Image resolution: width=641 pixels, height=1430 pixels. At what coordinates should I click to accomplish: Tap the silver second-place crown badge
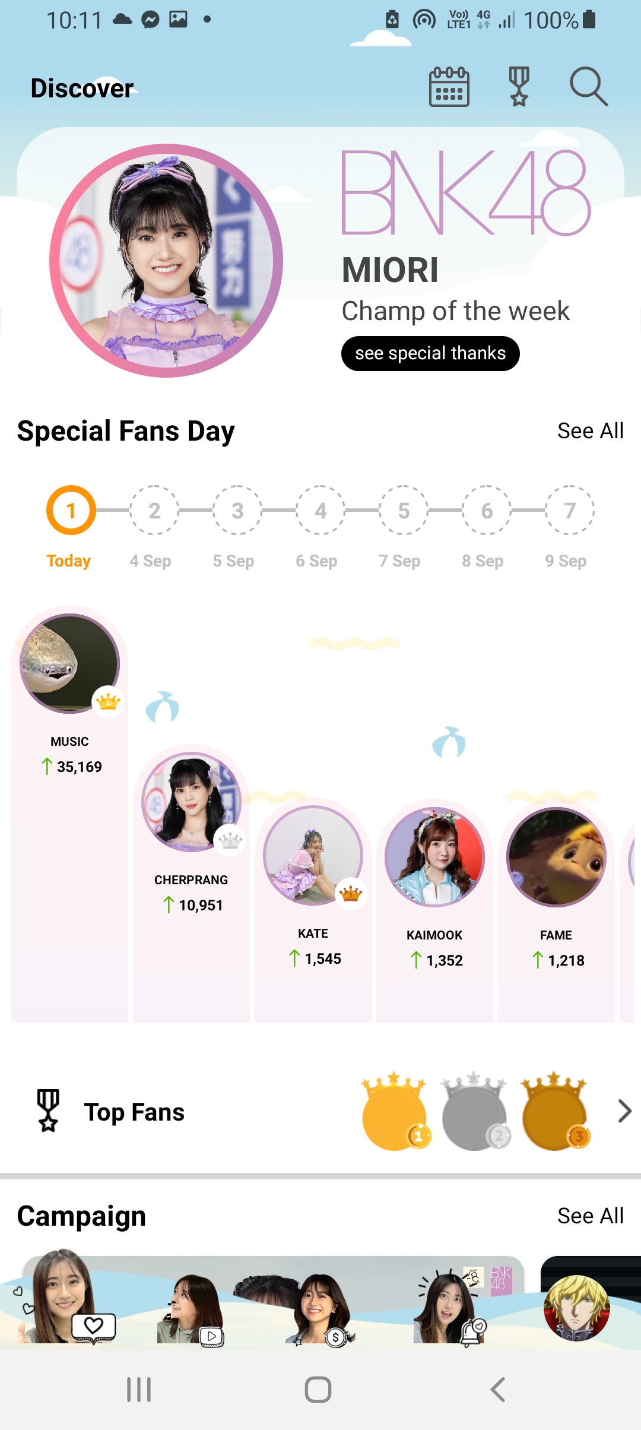tap(474, 1112)
